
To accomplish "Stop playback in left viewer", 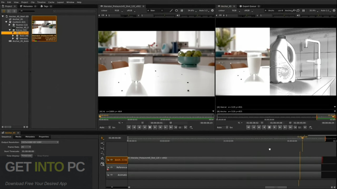I will (150, 127).
